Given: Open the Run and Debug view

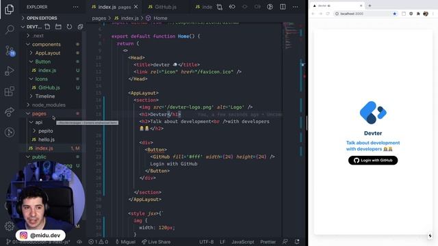Looking at the screenshot, I should 10,71.
